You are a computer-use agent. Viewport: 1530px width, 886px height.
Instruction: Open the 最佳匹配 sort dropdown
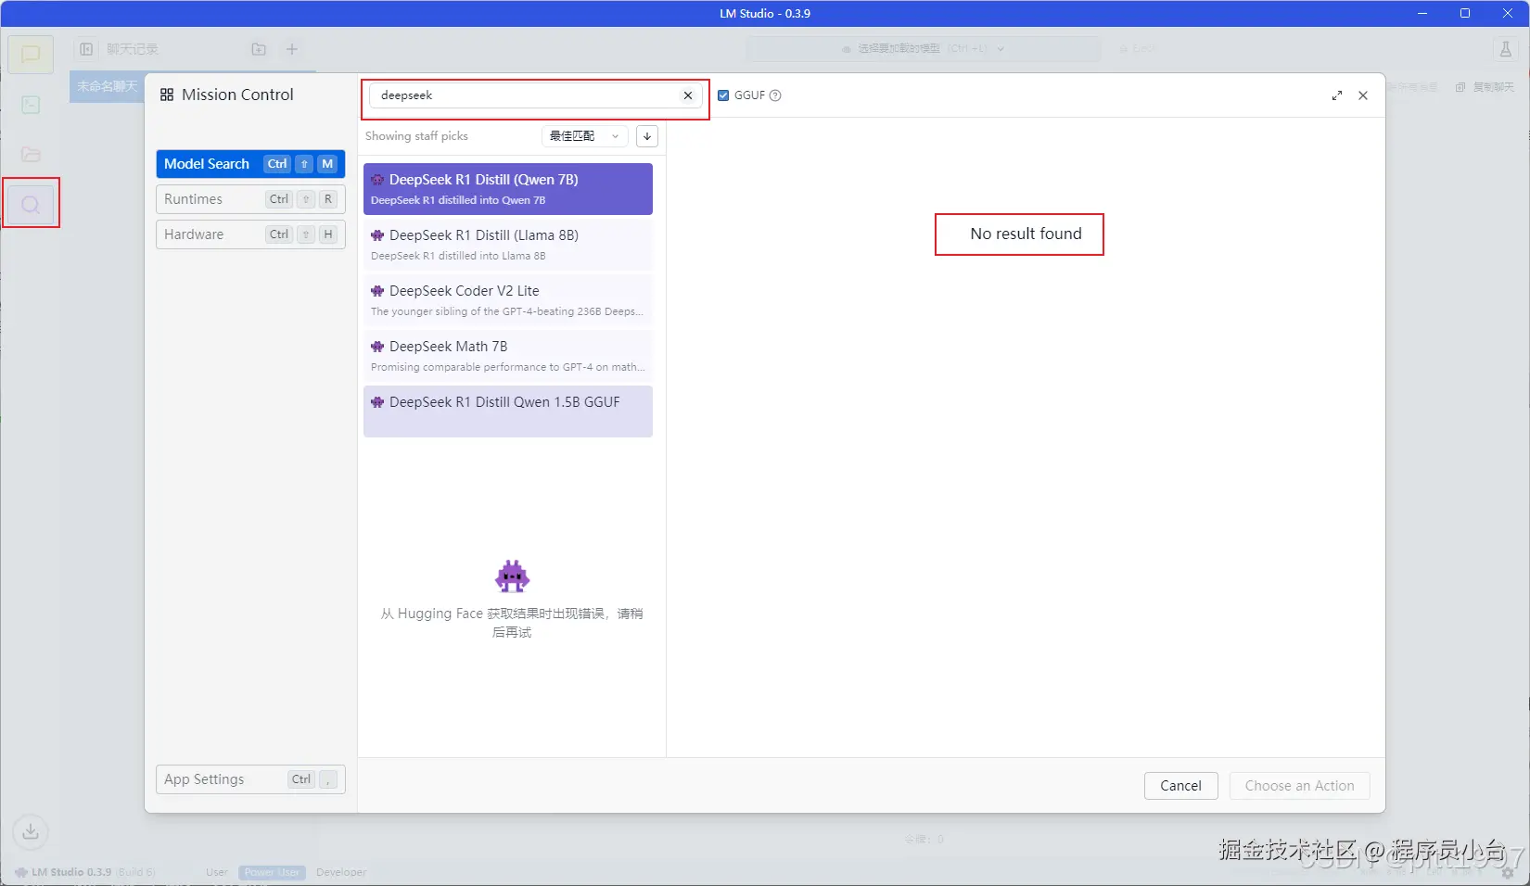(x=584, y=136)
